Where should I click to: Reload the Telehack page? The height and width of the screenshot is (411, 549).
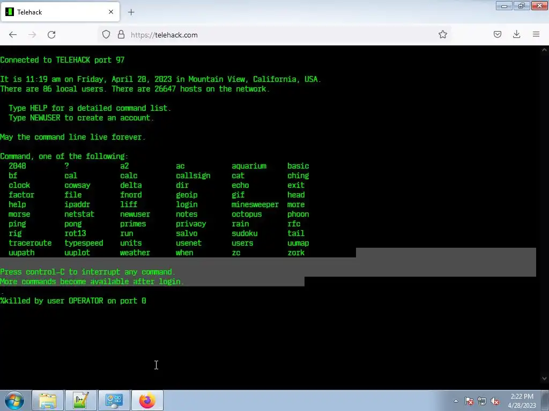point(51,35)
